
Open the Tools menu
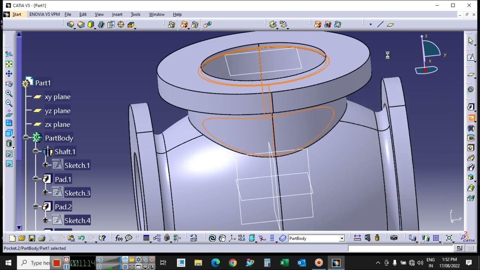135,14
